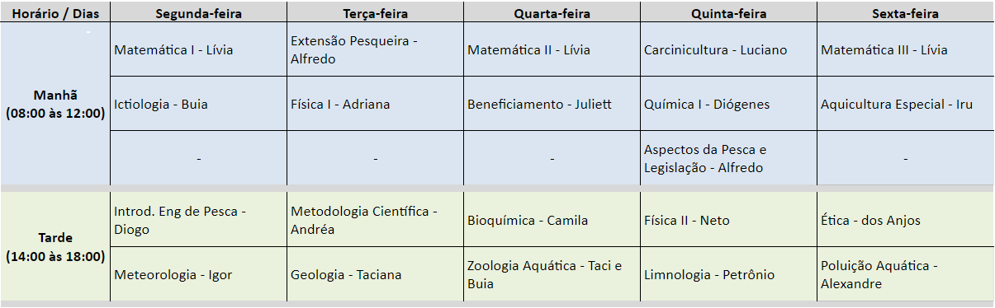Click the Física I - Adriana cell
Image resolution: width=995 pixels, height=308 pixels.
(375, 104)
